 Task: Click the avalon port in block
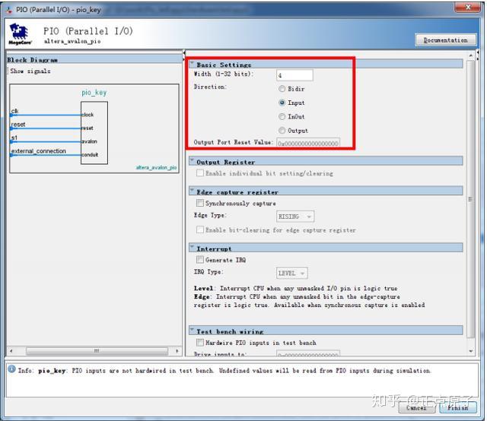[90, 141]
